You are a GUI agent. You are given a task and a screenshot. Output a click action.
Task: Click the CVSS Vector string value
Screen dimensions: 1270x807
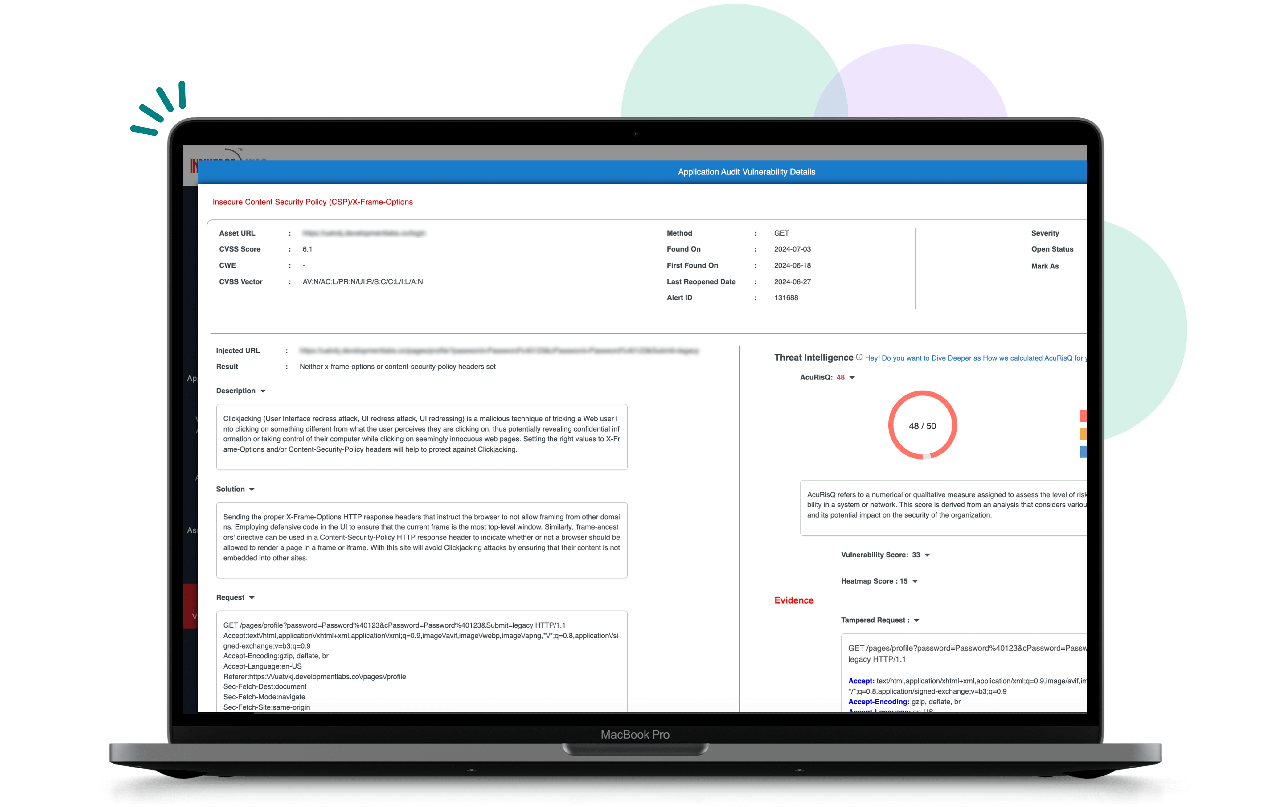[x=363, y=282]
